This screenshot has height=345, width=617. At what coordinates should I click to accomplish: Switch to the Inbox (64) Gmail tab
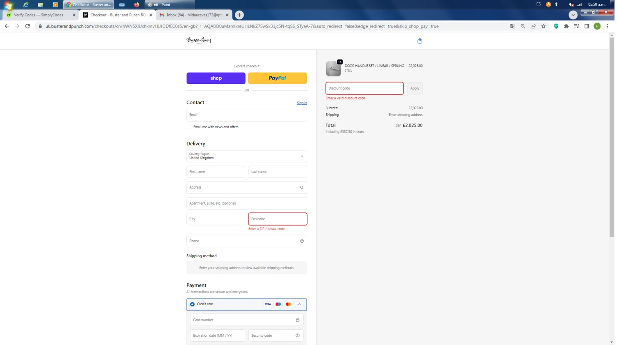[195, 15]
